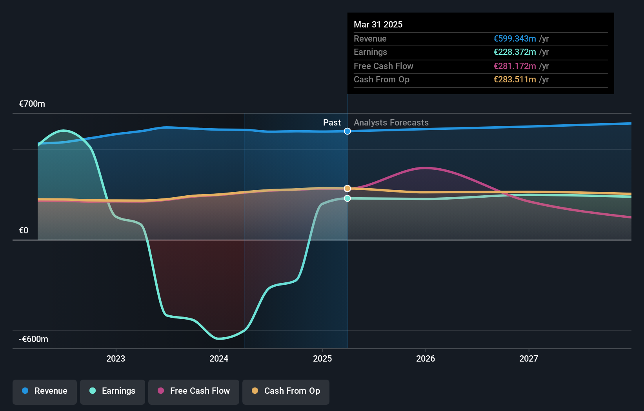Toggle the Revenue series visibility
This screenshot has width=644, height=411.
pos(44,391)
